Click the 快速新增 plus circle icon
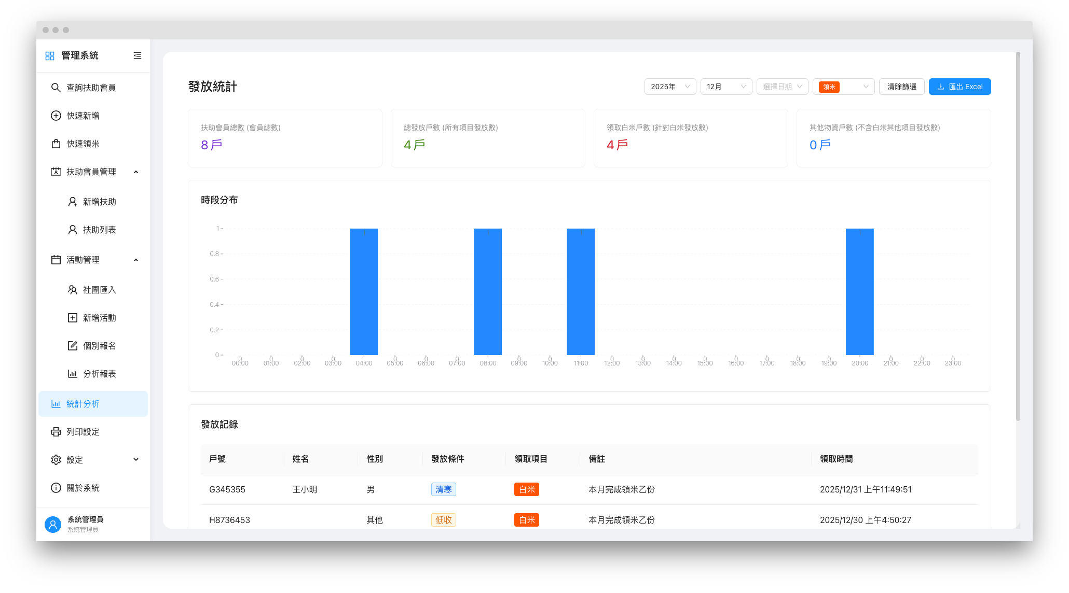 coord(56,116)
